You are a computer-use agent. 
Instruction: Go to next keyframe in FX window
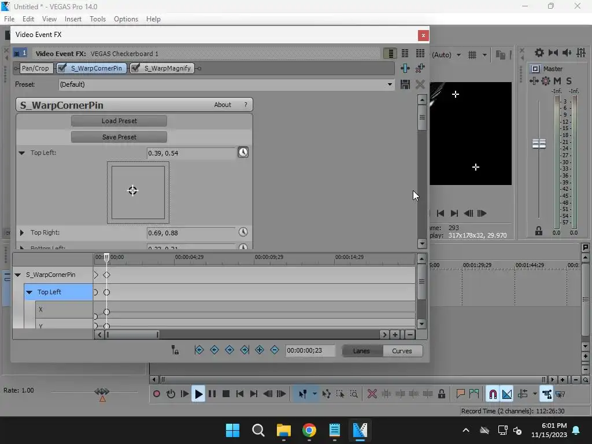coord(230,350)
